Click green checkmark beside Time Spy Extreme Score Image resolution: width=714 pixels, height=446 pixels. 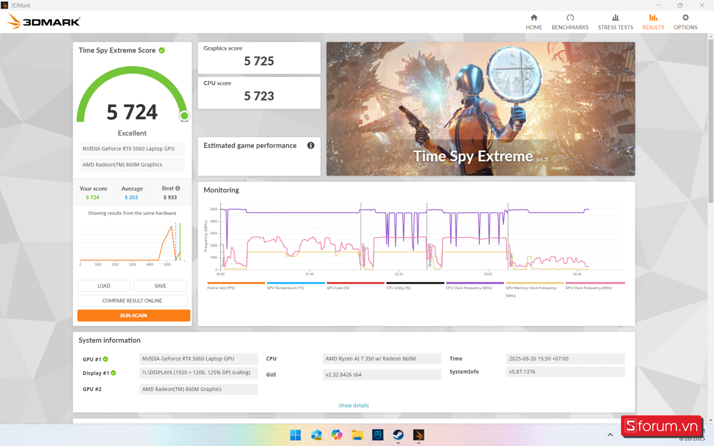[162, 51]
